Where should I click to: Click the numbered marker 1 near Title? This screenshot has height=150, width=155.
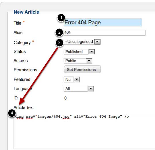(x=61, y=18)
